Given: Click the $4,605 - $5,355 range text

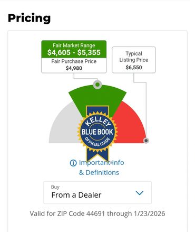Looking at the screenshot, I should click(74, 52).
